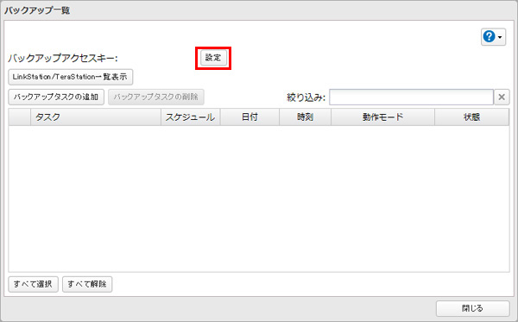Click バックアップタスクの追加 button
Viewport: 518px width, 322px height.
click(x=56, y=97)
